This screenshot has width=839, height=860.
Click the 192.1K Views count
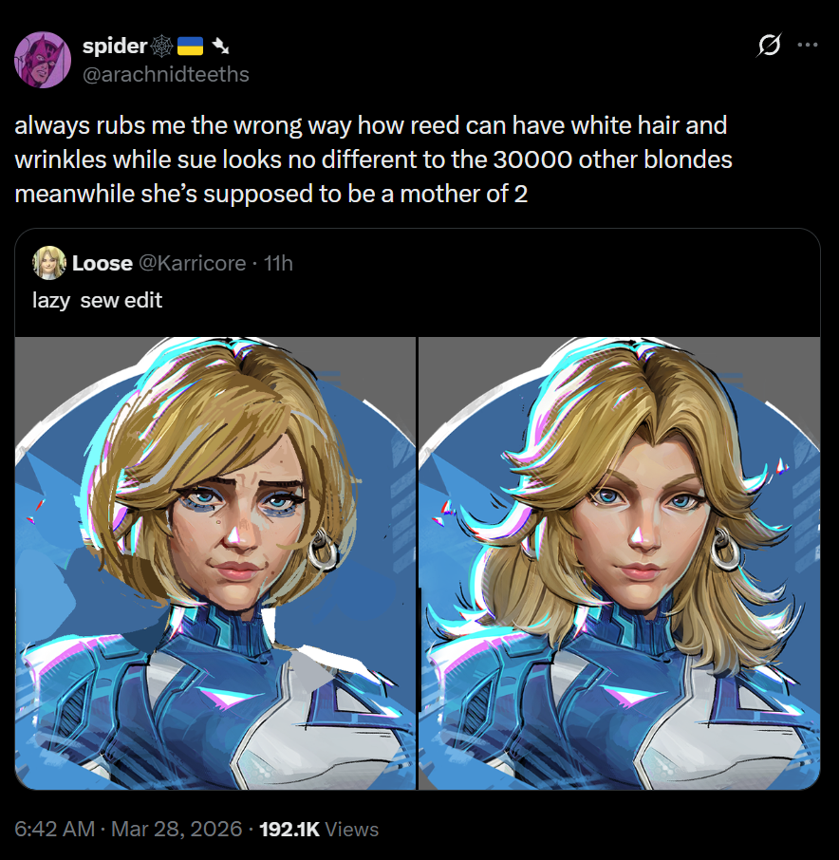(x=319, y=829)
